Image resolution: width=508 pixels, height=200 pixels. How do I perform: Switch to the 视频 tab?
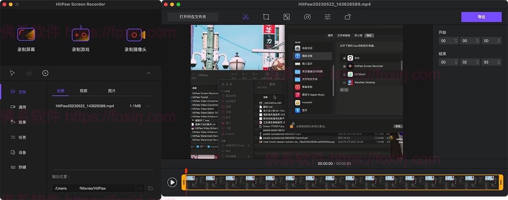click(83, 91)
